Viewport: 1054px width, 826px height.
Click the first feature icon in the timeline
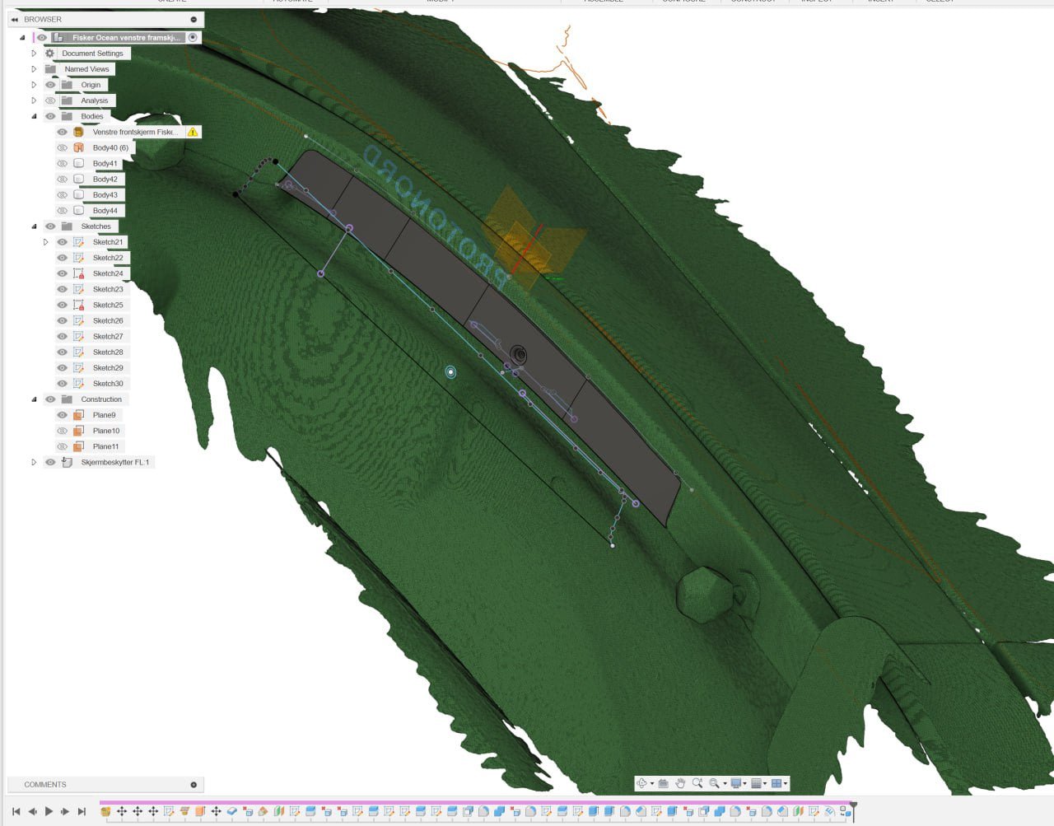tap(105, 811)
